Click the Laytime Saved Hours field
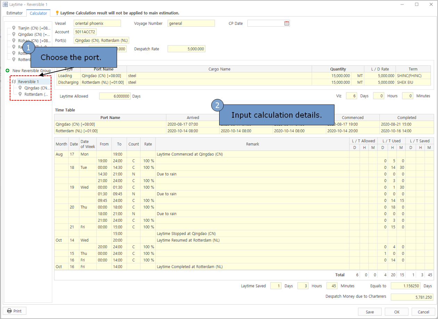The height and width of the screenshot is (319, 438). (303, 286)
